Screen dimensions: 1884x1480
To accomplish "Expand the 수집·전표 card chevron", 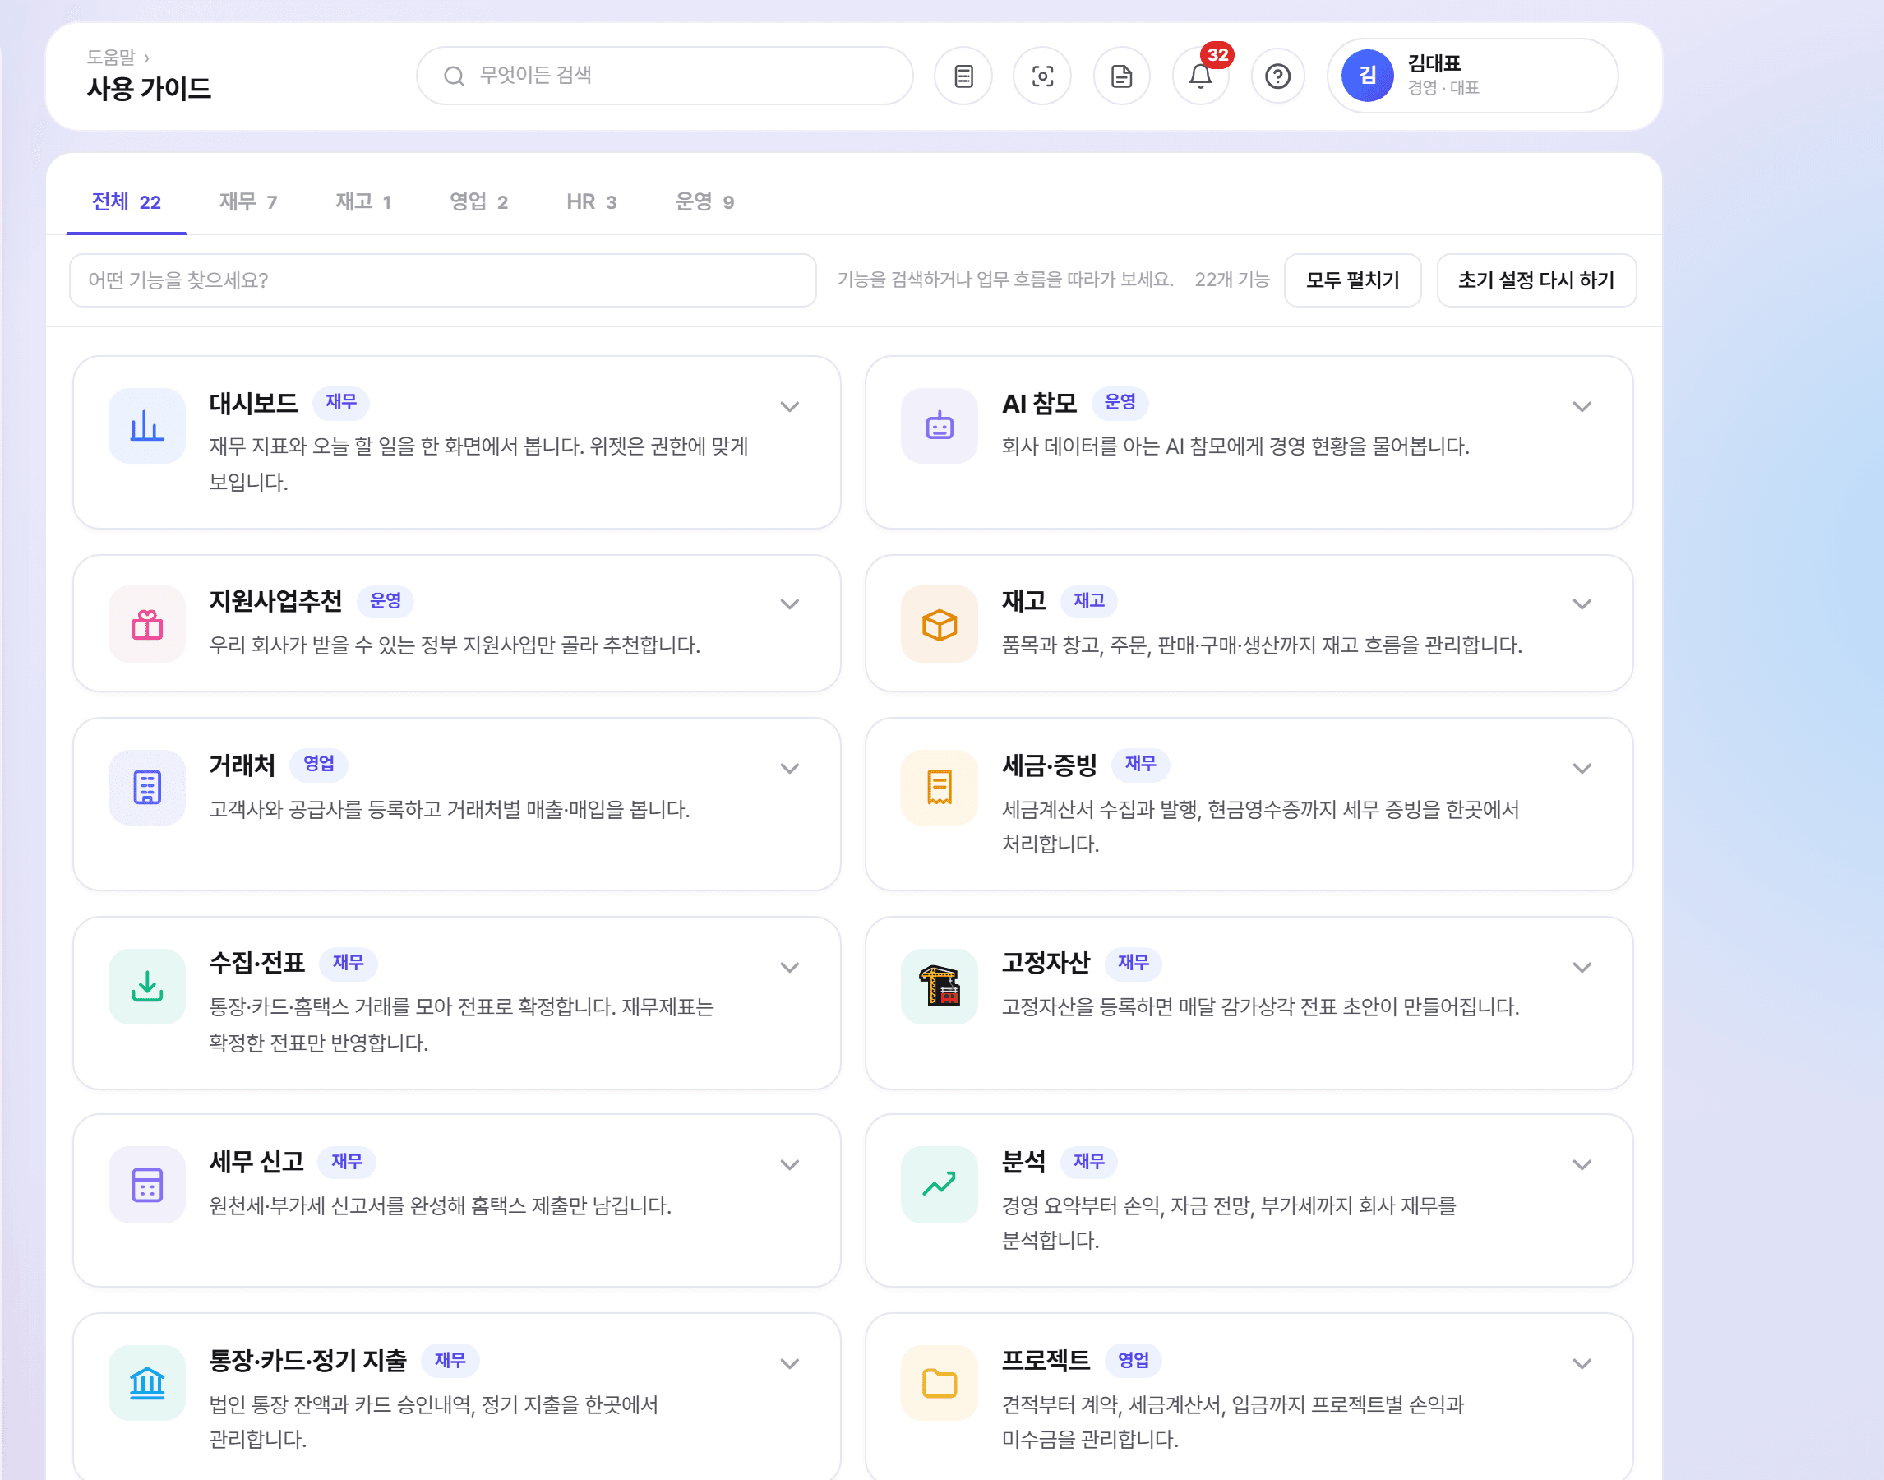I will pyautogui.click(x=789, y=967).
